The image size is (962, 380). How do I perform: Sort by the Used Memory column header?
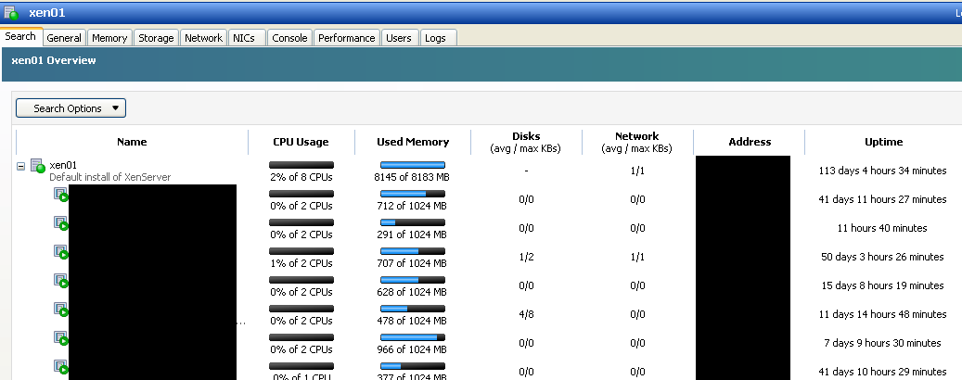[412, 142]
